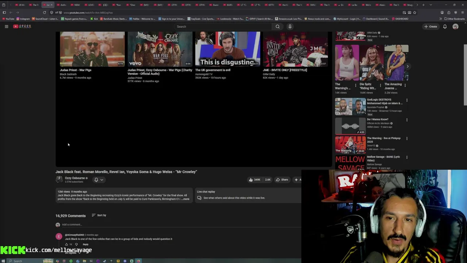Open File Explorer from taskbar

(84, 261)
